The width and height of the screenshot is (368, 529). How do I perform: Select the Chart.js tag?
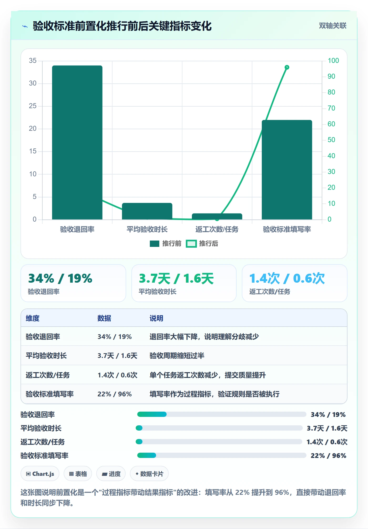click(x=40, y=474)
